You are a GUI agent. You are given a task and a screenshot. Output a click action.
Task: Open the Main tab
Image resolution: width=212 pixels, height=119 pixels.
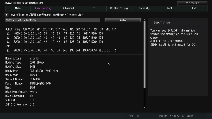coord(18,8)
